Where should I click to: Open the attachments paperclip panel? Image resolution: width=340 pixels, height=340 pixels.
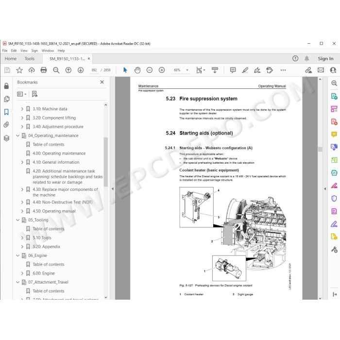point(6,125)
